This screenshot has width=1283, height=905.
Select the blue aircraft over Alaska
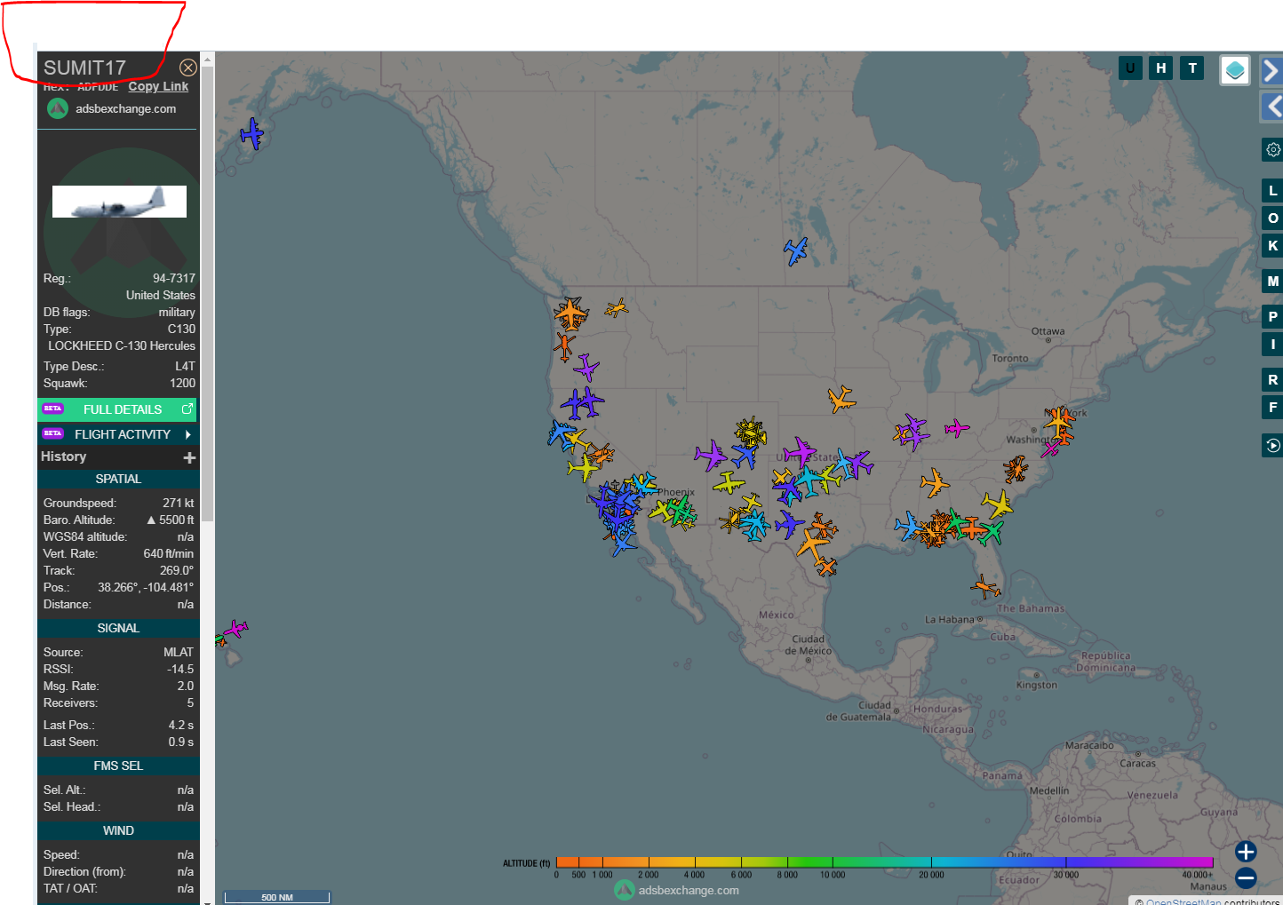coord(252,134)
